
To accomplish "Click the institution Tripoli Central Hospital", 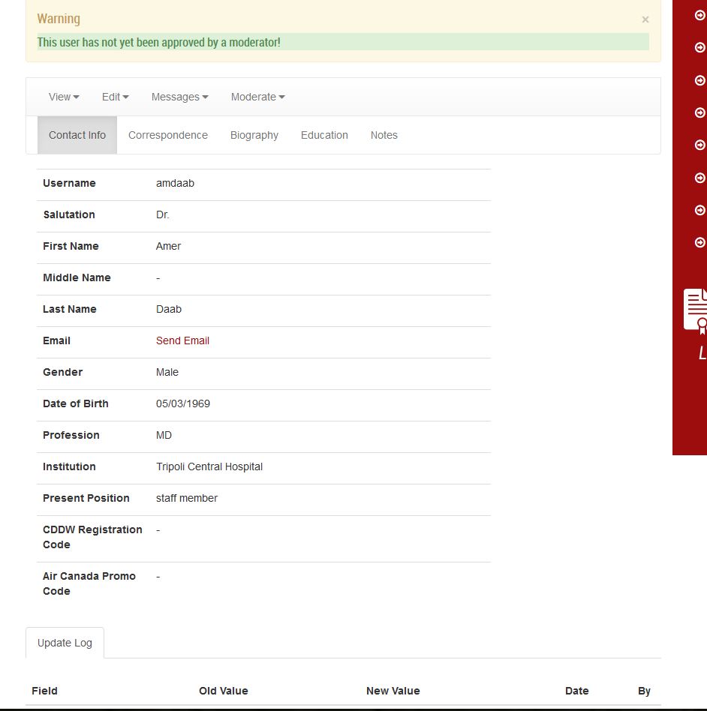I will point(209,467).
